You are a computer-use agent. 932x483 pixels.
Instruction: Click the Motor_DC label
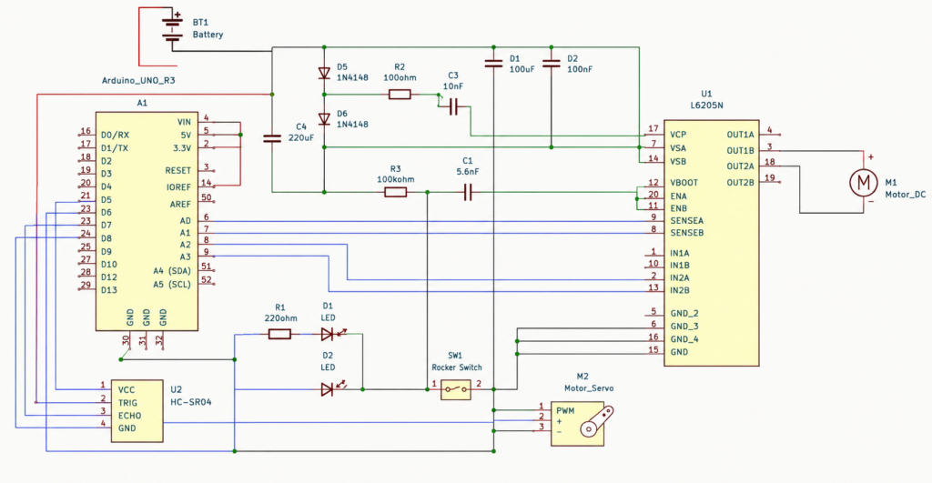pyautogui.click(x=906, y=195)
